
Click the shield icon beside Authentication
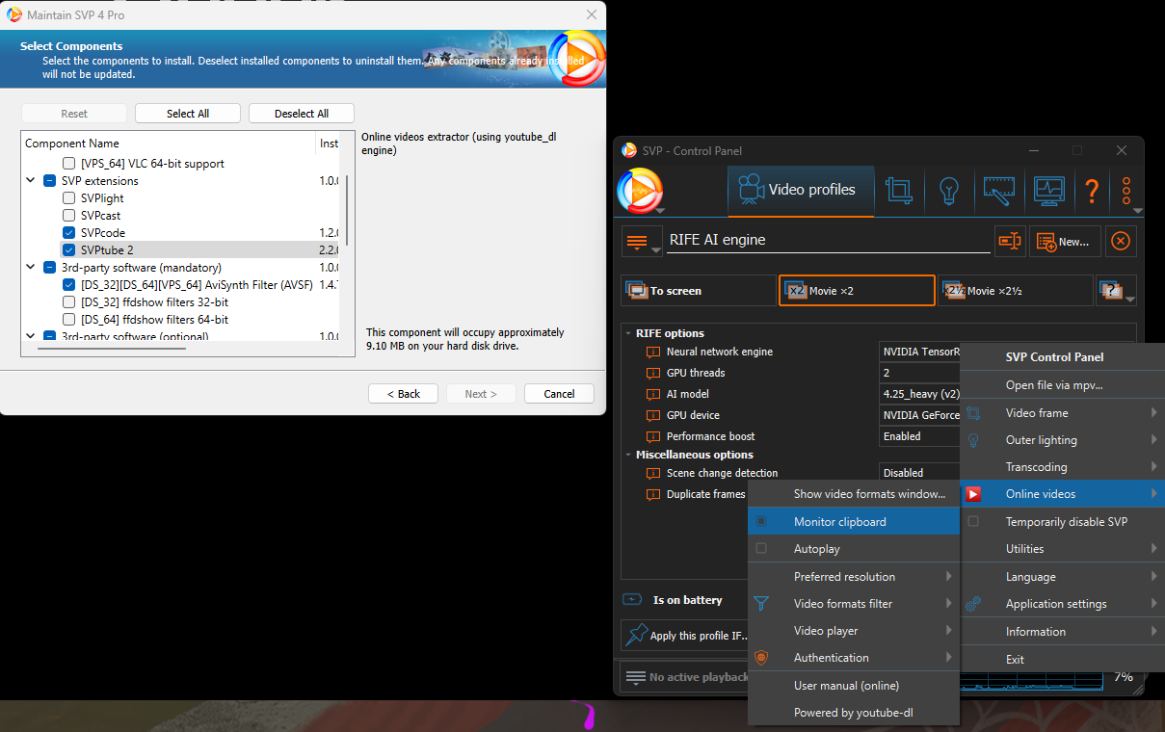click(761, 658)
